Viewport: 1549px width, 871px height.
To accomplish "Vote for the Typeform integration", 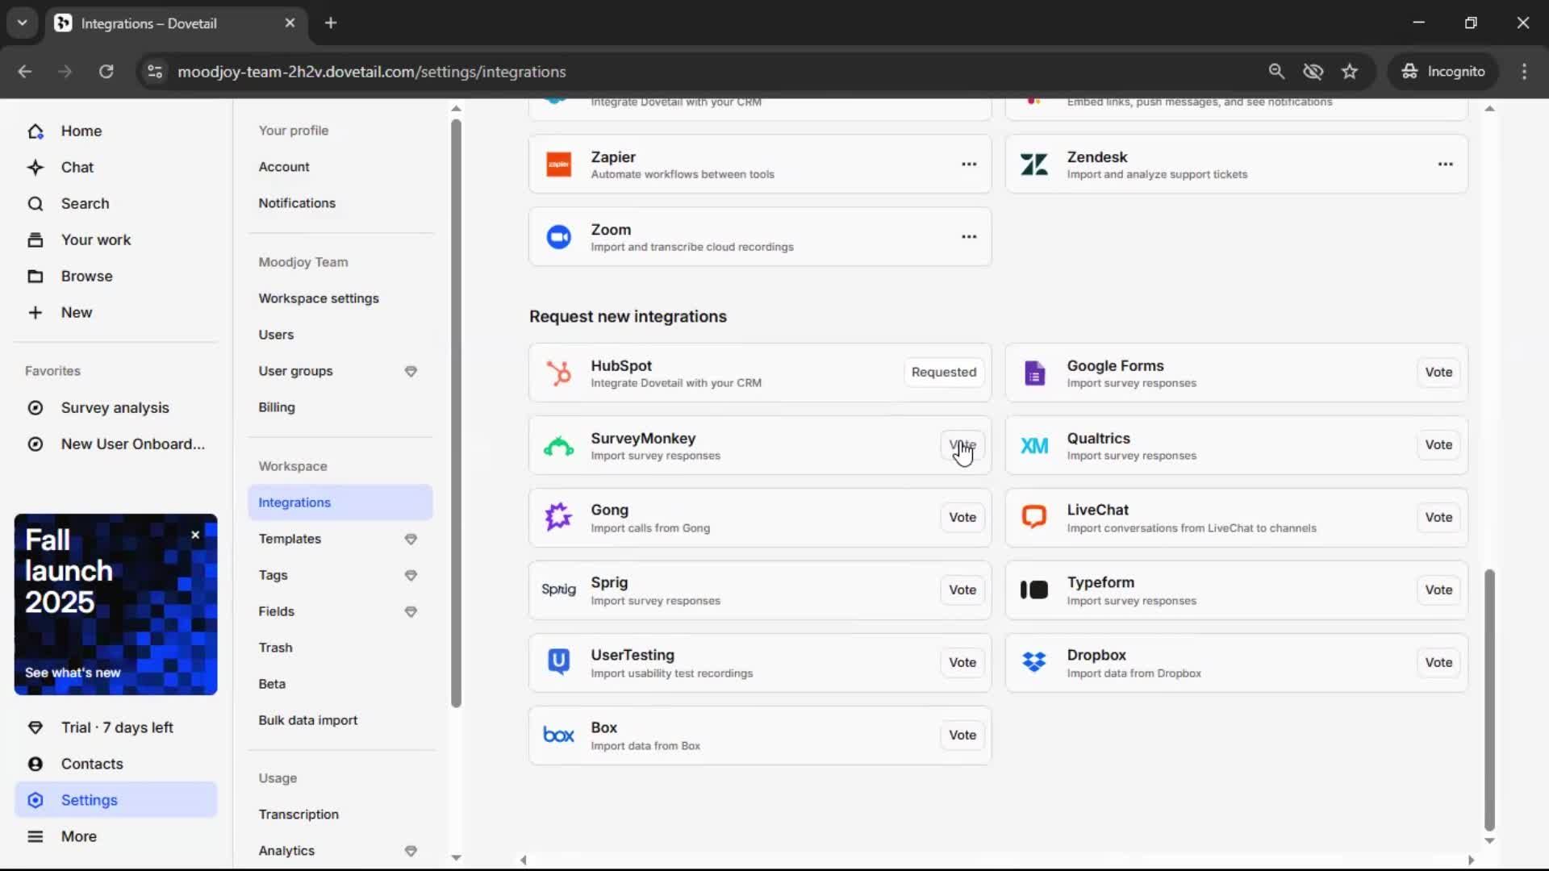I will pos(1438,590).
